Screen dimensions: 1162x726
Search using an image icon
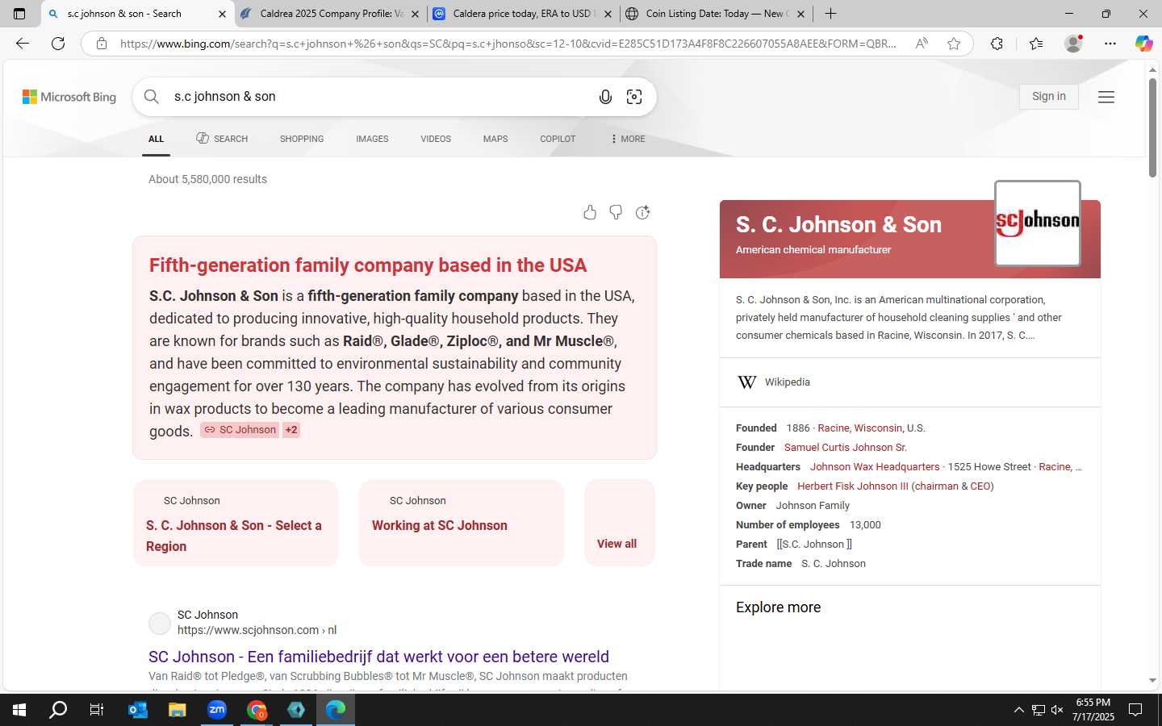tap(634, 97)
